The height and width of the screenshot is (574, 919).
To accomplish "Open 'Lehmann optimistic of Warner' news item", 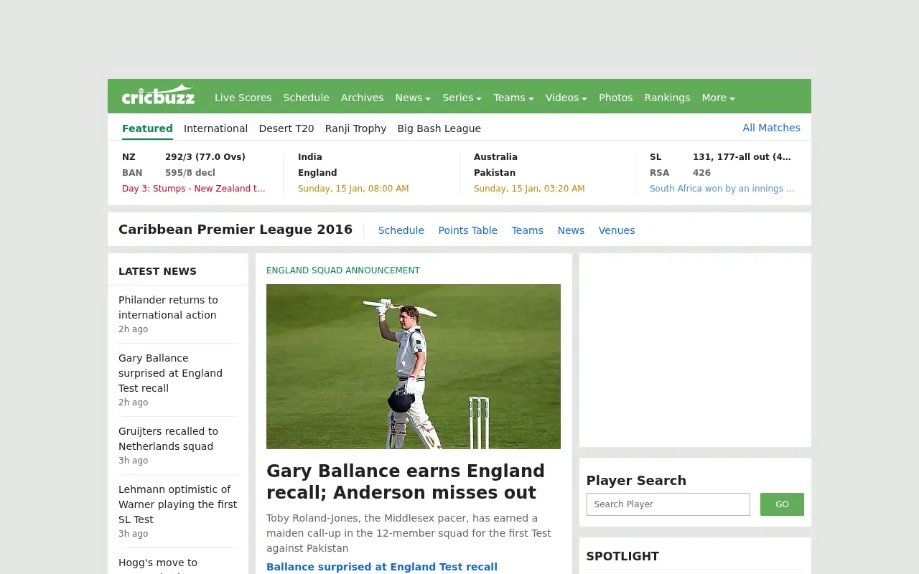I will 177,504.
